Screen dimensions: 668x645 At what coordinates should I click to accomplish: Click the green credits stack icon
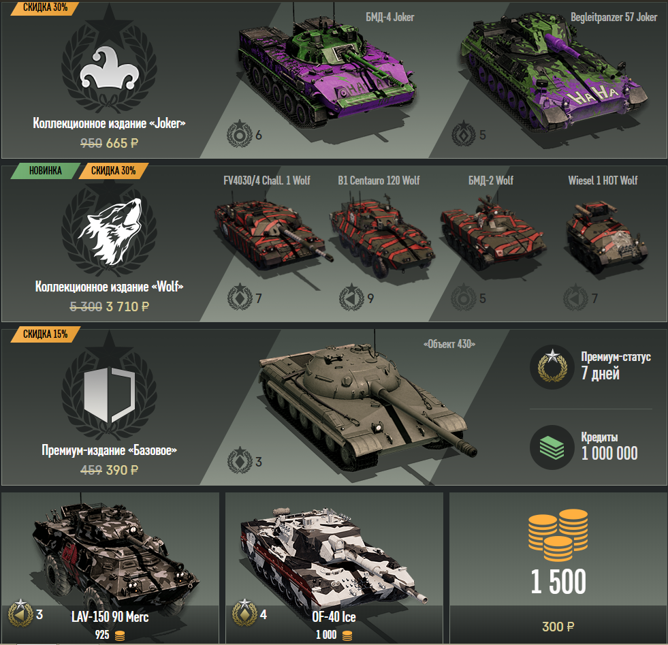click(x=552, y=447)
